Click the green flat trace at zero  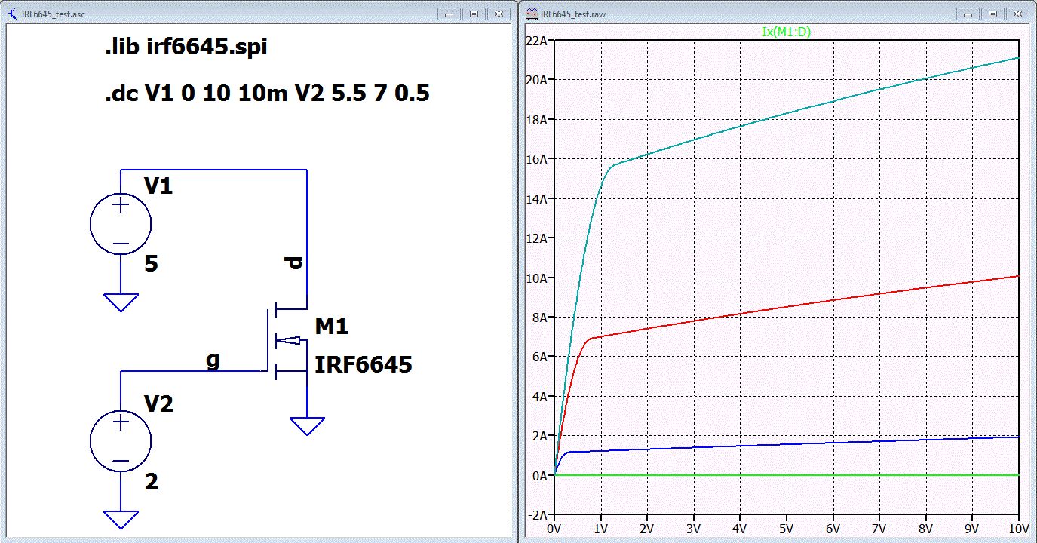787,475
